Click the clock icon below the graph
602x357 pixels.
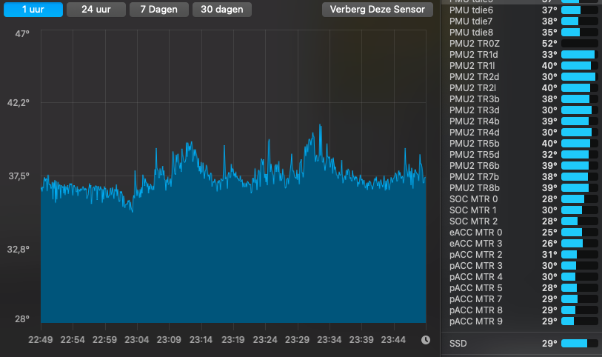426,340
